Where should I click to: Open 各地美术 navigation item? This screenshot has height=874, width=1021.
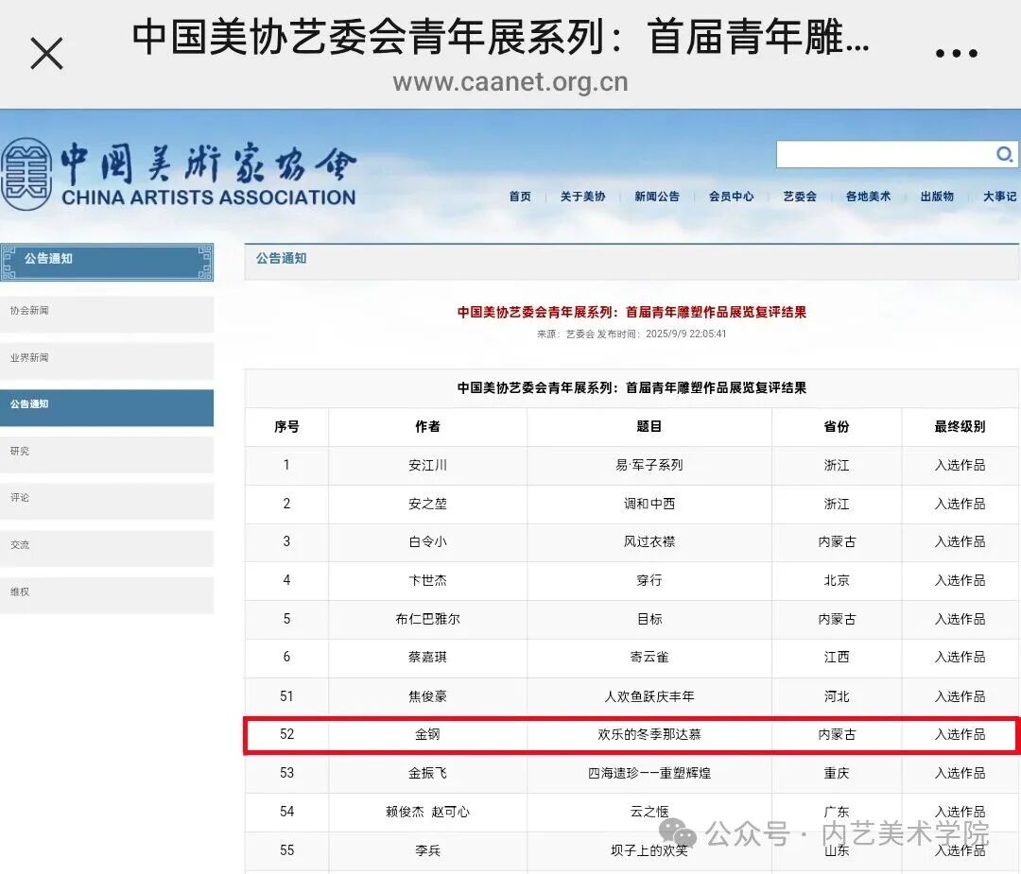pyautogui.click(x=868, y=197)
